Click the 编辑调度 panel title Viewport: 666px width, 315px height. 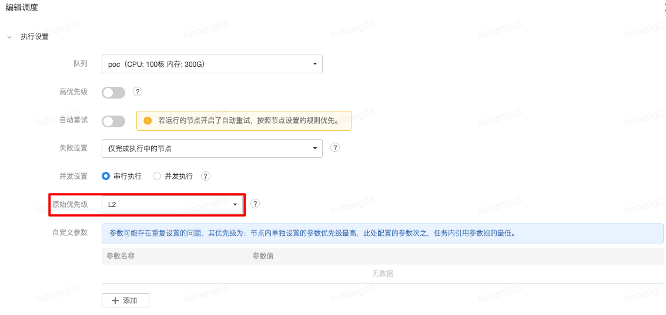point(22,8)
